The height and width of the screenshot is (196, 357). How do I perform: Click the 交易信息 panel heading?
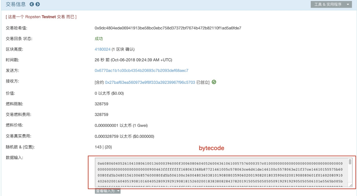[x=16, y=4]
